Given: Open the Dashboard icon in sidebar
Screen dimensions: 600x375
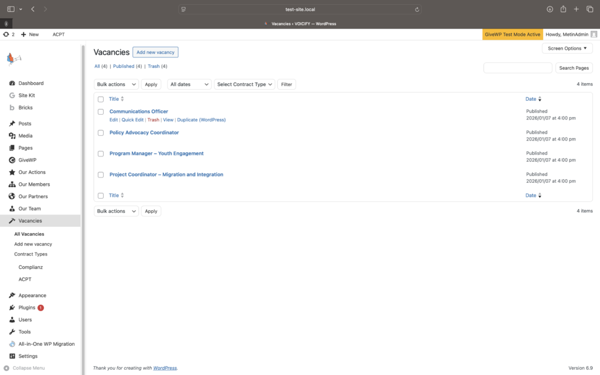Looking at the screenshot, I should tap(12, 83).
